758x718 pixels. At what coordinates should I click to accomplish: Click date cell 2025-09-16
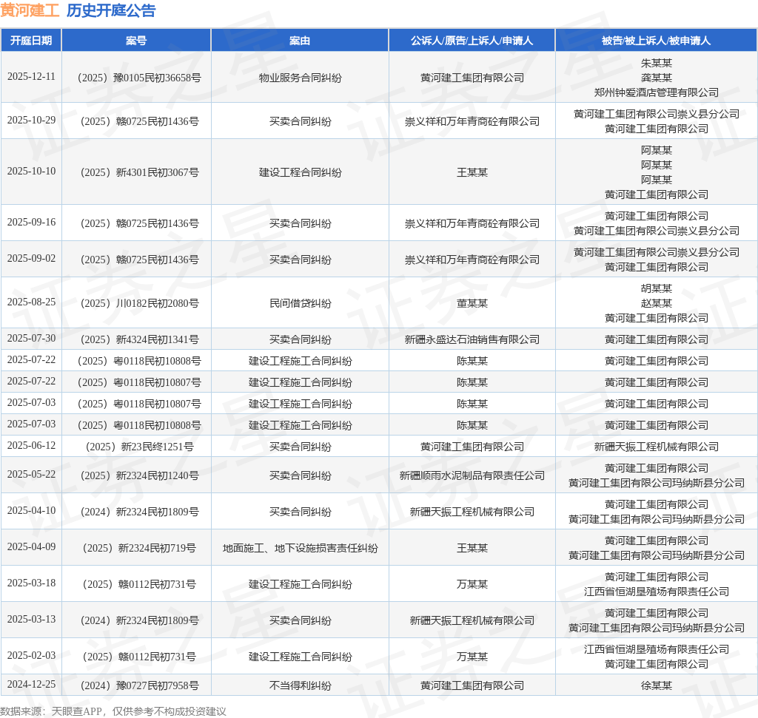[x=31, y=222]
